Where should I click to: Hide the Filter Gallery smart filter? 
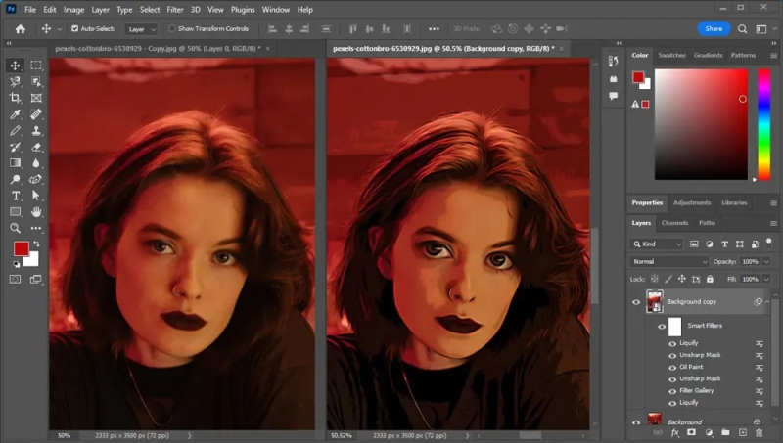[672, 391]
